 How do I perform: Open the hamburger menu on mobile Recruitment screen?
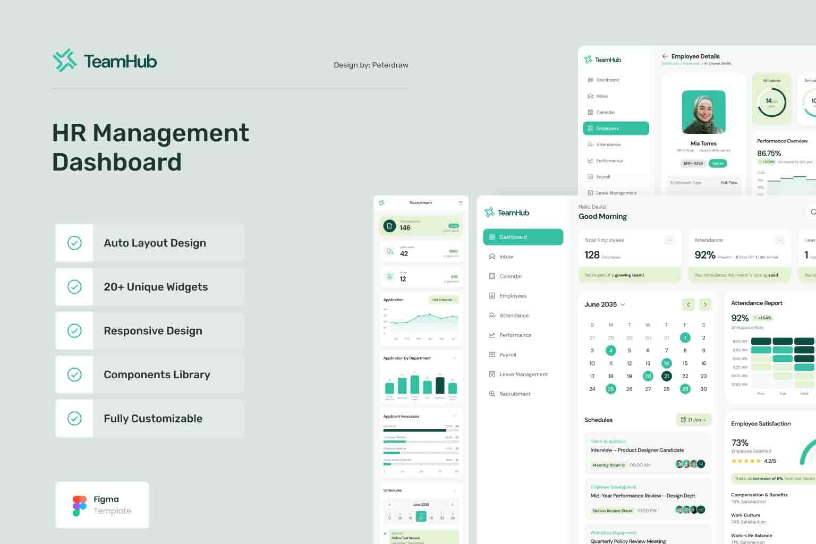(461, 203)
